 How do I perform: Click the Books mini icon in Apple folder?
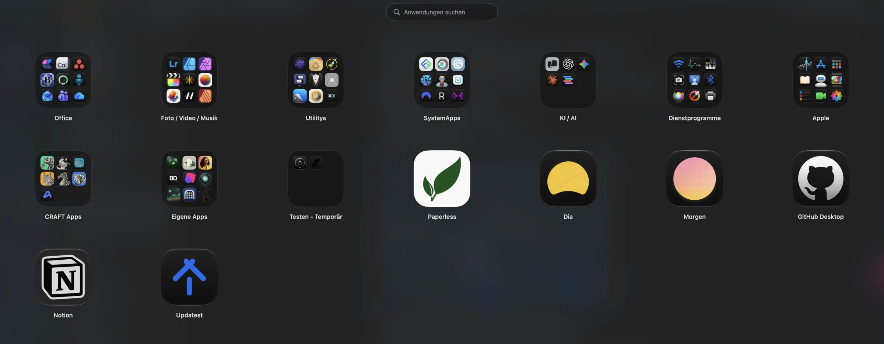click(x=805, y=80)
